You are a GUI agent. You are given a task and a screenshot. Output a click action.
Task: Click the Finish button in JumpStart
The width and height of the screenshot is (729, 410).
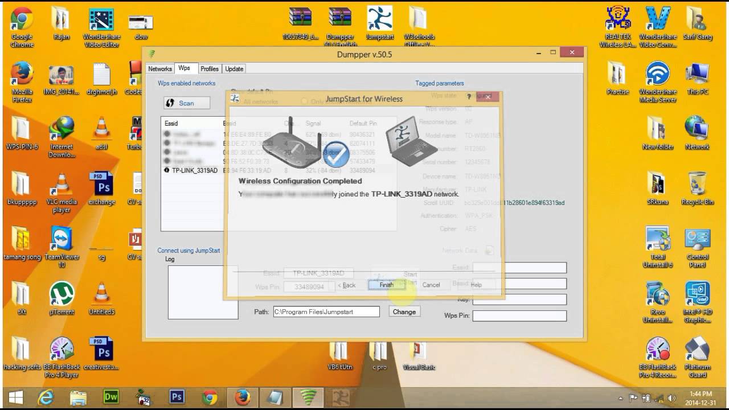[x=386, y=285]
